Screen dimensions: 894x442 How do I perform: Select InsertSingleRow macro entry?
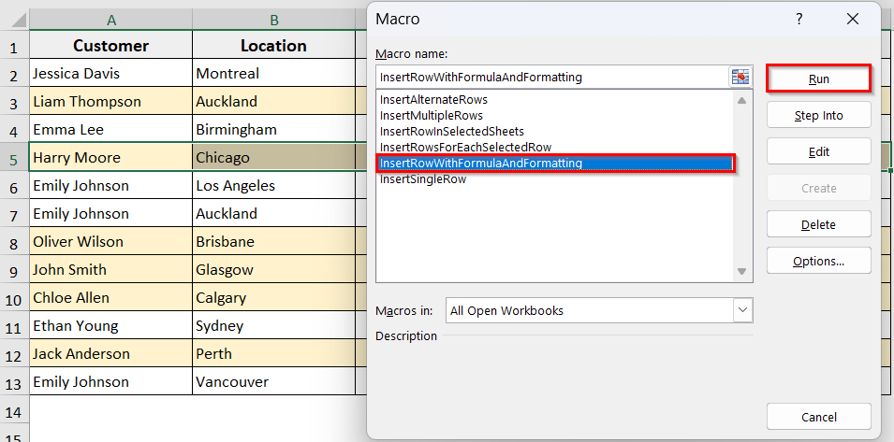click(422, 179)
